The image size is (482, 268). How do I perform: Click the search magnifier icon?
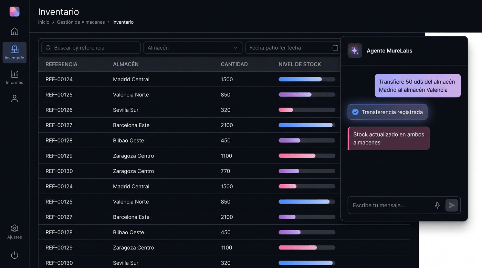coord(48,48)
